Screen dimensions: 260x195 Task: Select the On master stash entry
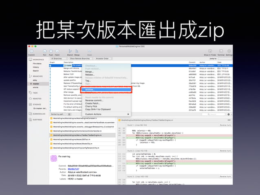click(x=40, y=108)
